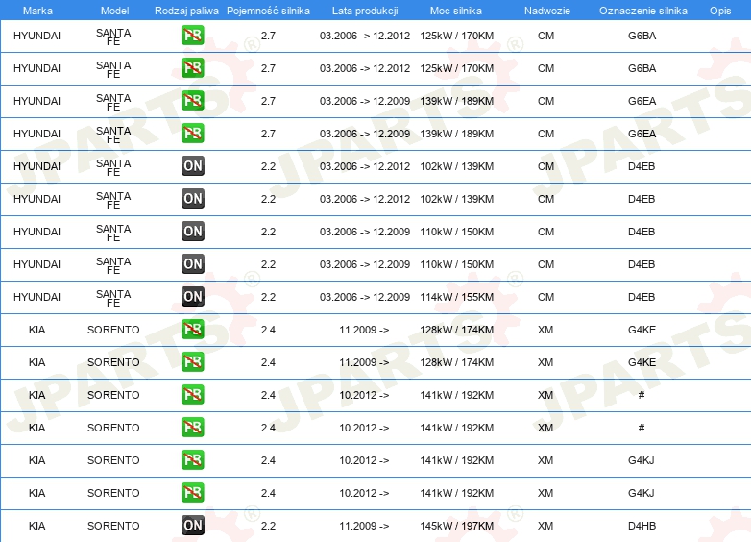Select the Moc silnika column header

click(x=456, y=10)
